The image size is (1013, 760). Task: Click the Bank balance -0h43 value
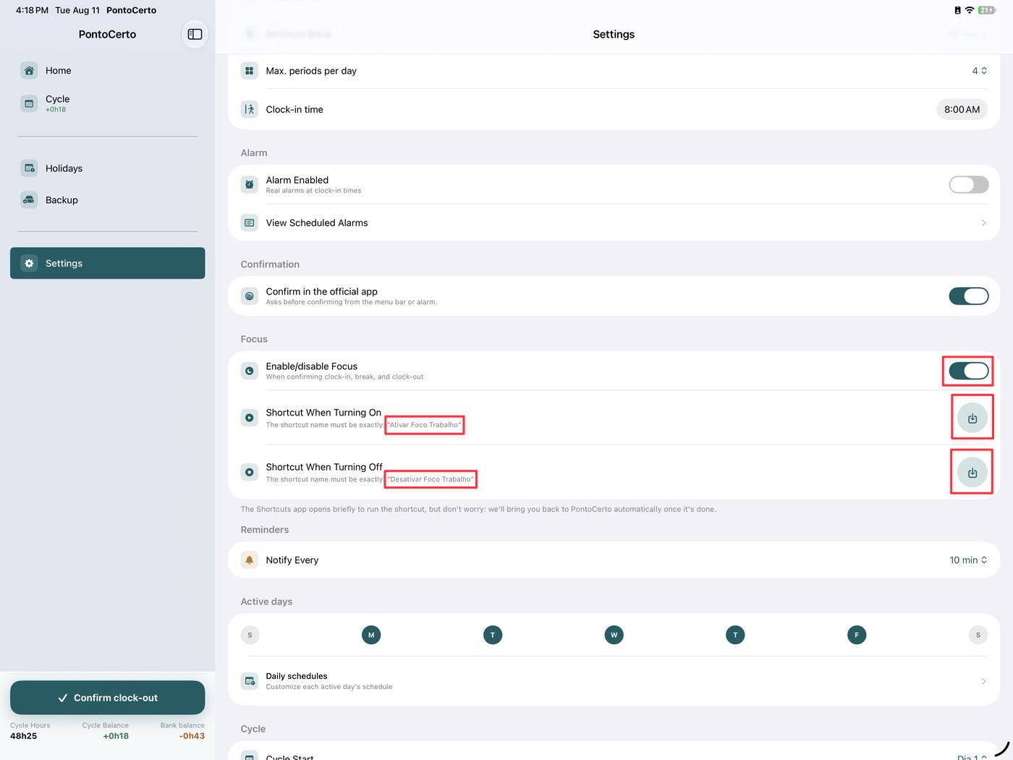(x=192, y=736)
